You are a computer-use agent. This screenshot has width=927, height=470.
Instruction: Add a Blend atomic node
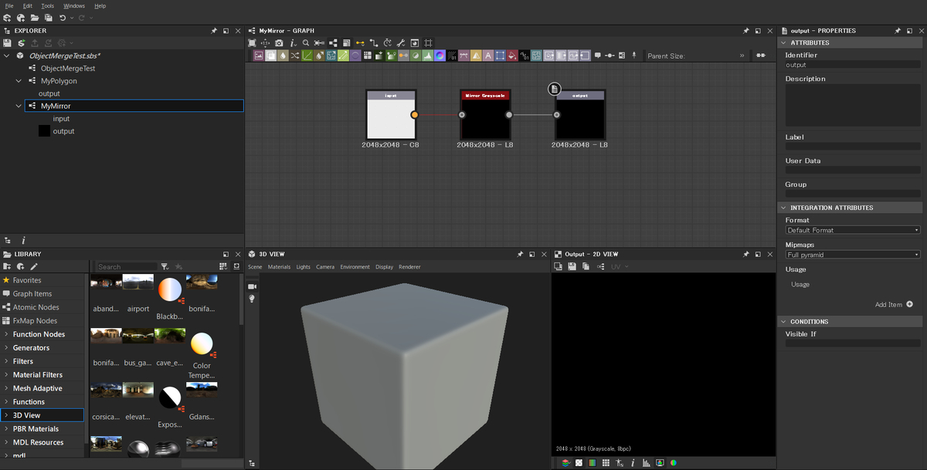[271, 56]
